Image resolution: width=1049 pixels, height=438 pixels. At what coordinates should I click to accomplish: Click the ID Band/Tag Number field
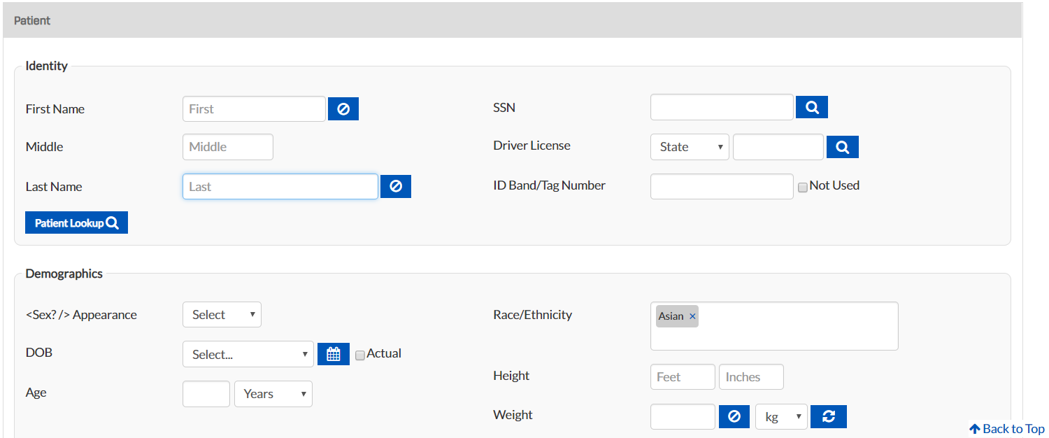(x=722, y=186)
